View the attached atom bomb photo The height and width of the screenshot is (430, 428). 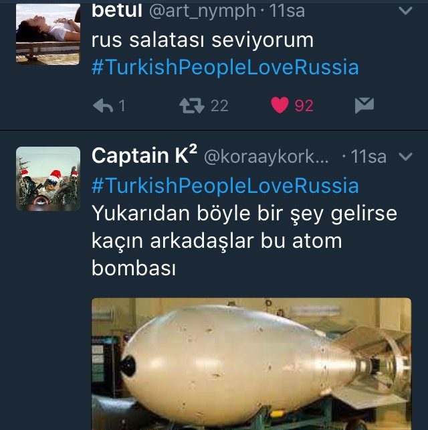click(x=251, y=364)
